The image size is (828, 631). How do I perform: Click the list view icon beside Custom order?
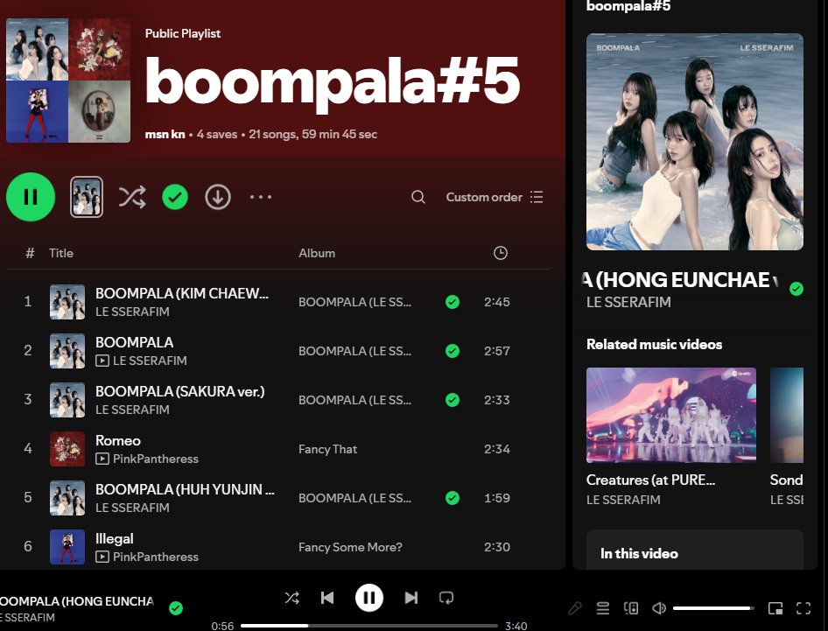[x=537, y=197]
